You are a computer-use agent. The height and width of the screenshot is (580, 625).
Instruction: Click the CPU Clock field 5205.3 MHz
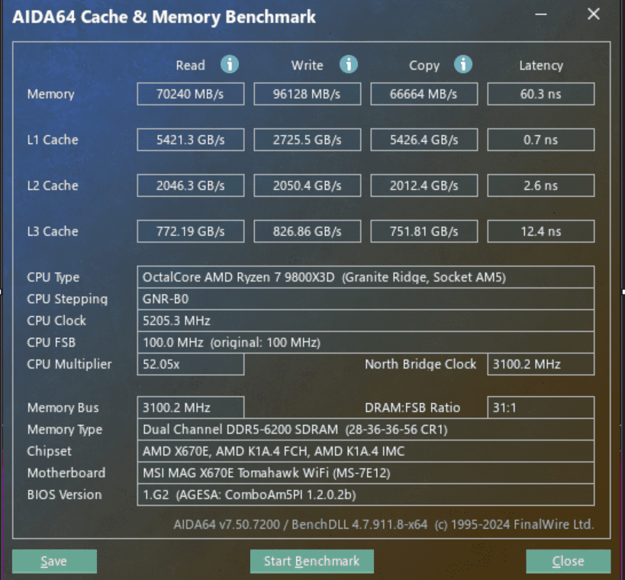[366, 321]
